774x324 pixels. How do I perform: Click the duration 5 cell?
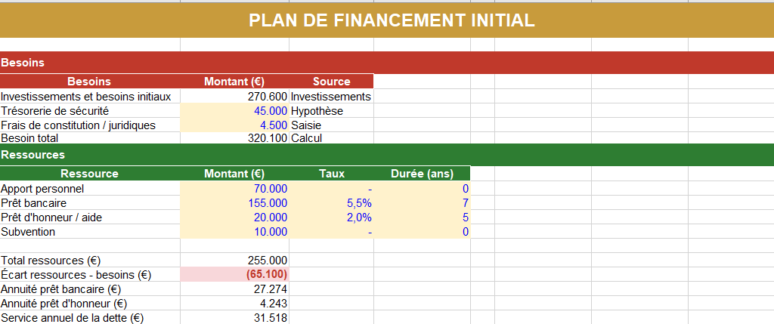coord(422,217)
